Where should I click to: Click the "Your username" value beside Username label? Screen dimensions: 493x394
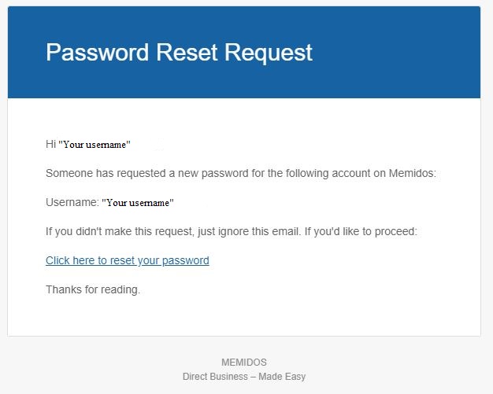click(x=138, y=203)
